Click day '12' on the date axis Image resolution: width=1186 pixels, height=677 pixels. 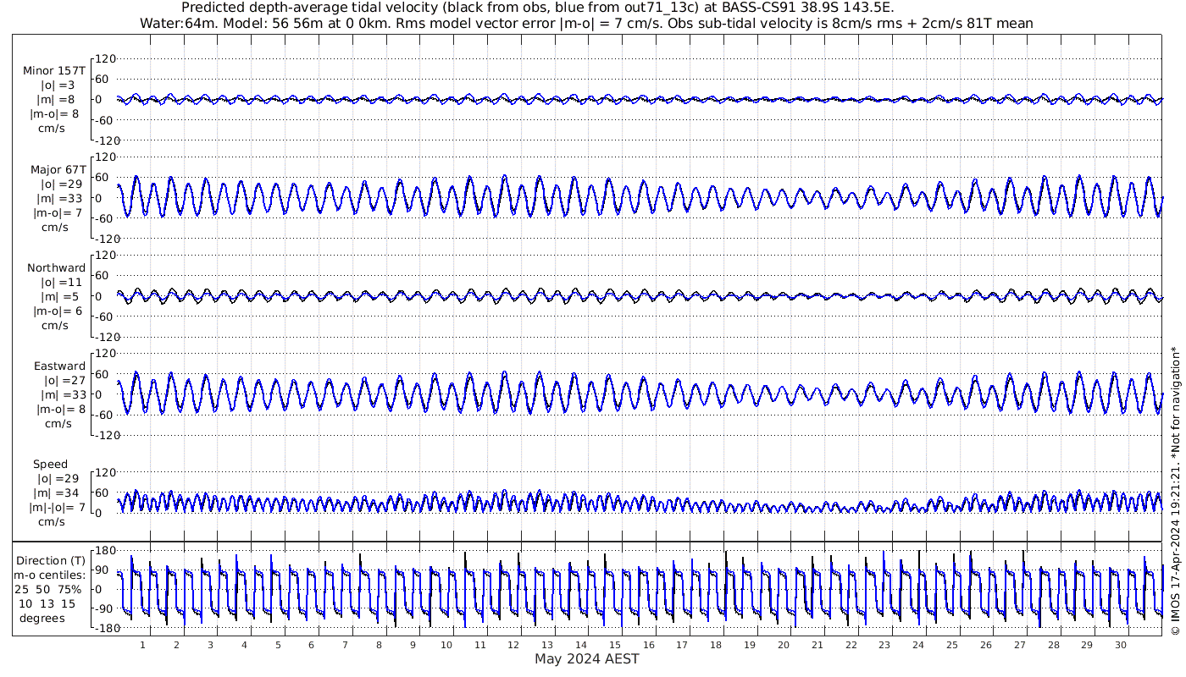click(513, 645)
